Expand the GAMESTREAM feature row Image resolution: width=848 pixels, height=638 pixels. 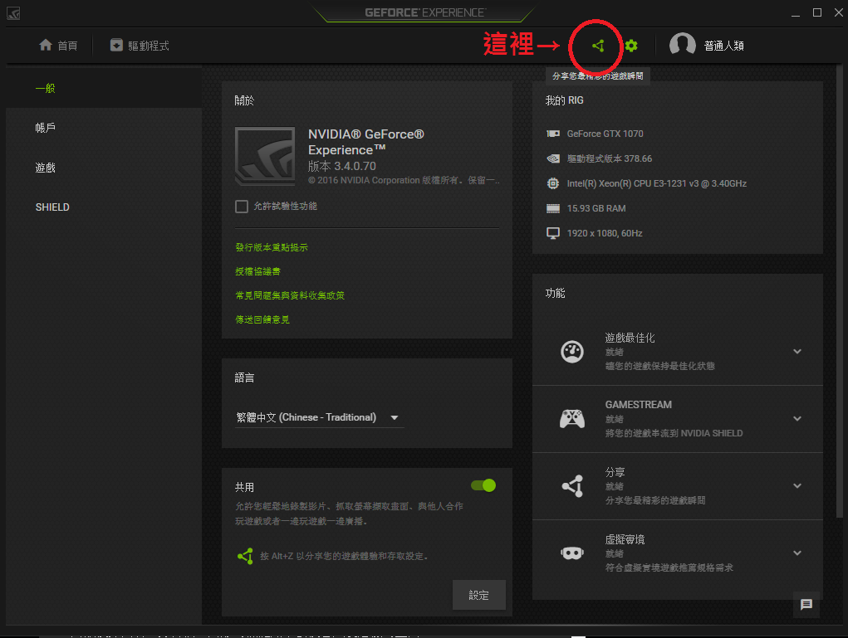coord(797,419)
